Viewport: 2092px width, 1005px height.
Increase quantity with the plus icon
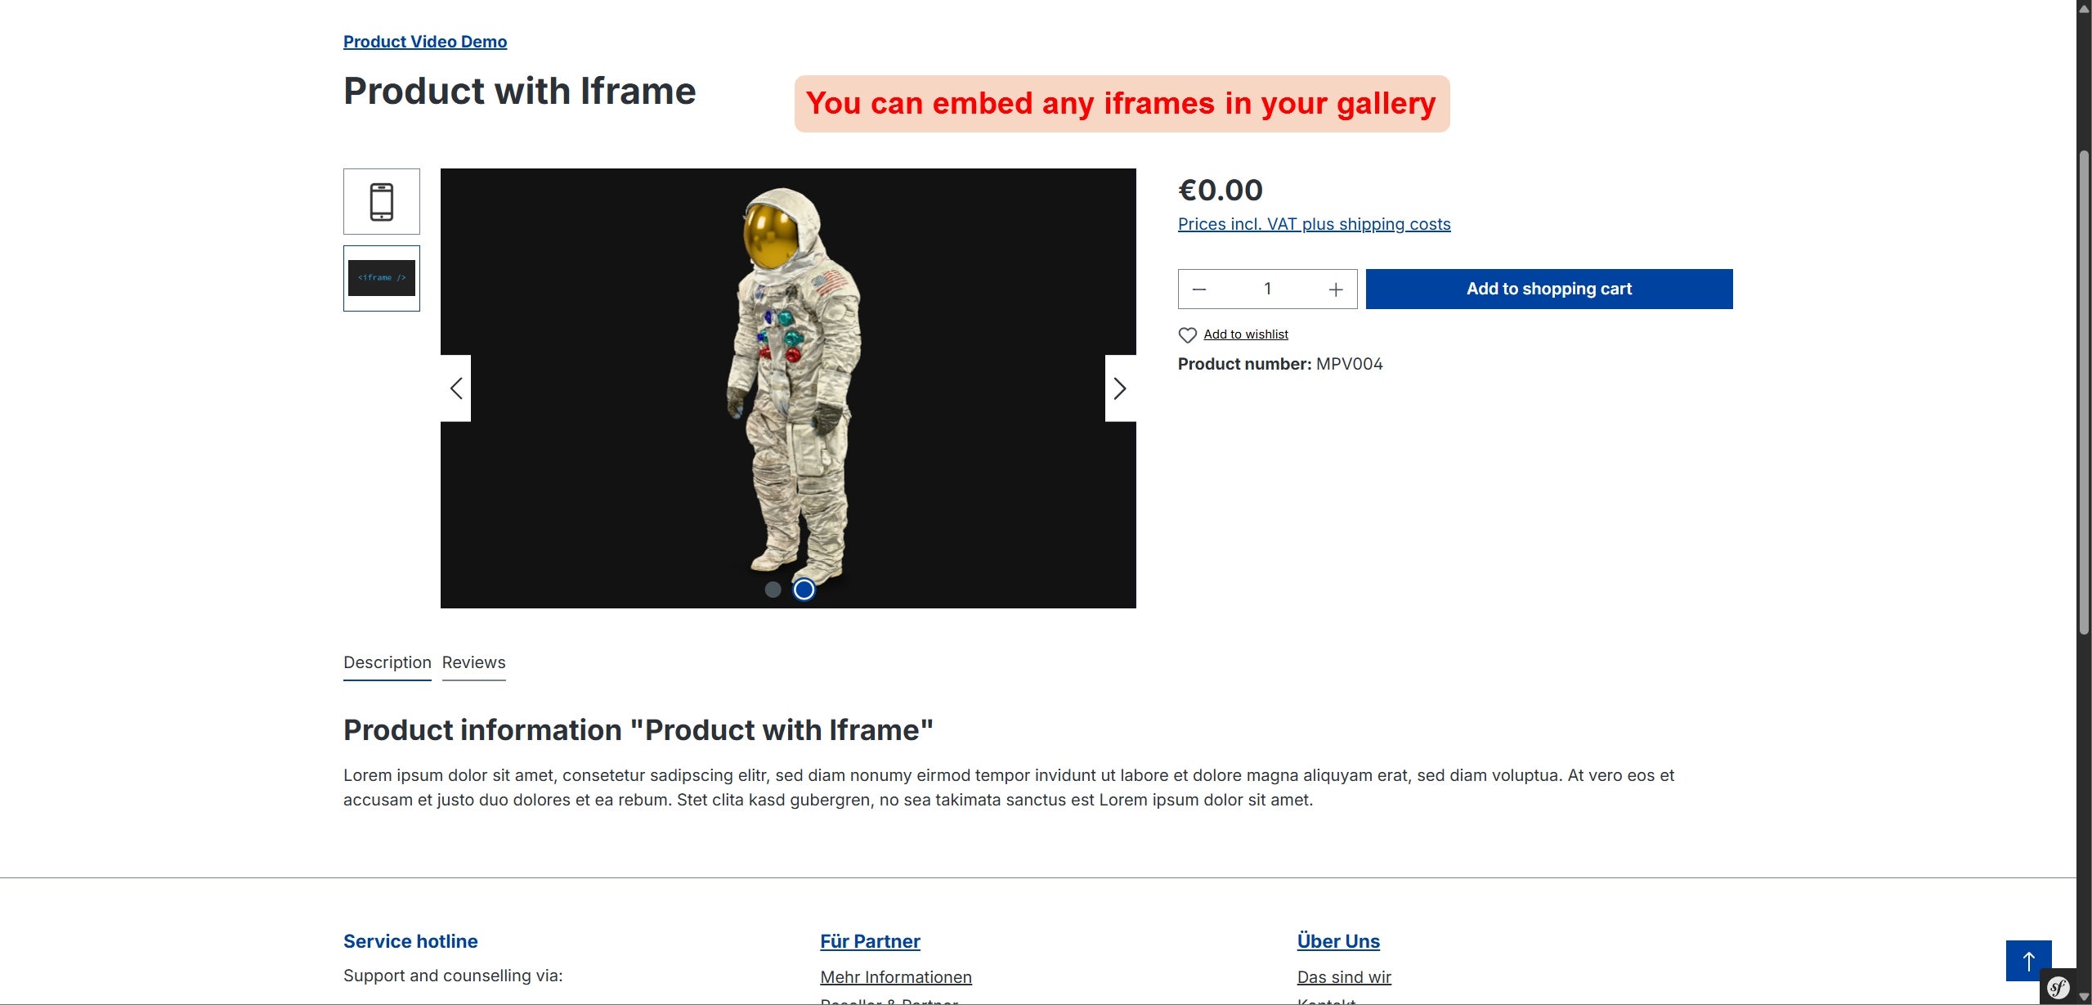click(1336, 289)
